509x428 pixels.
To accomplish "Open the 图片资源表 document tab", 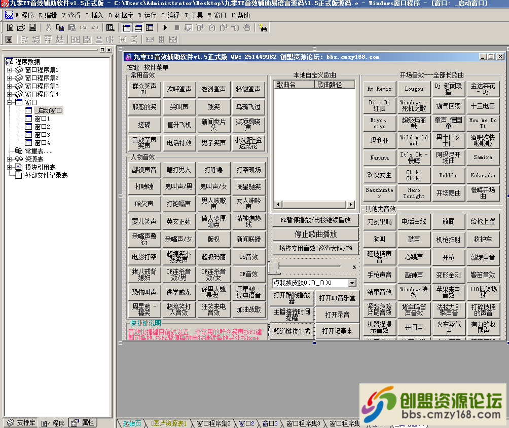I will coord(169,423).
